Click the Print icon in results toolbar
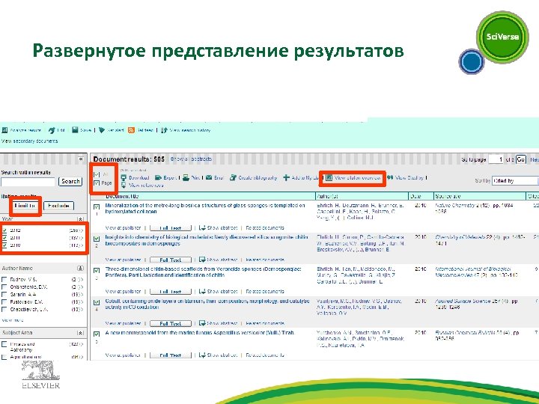Image resolution: width=539 pixels, height=404 pixels. coord(186,177)
